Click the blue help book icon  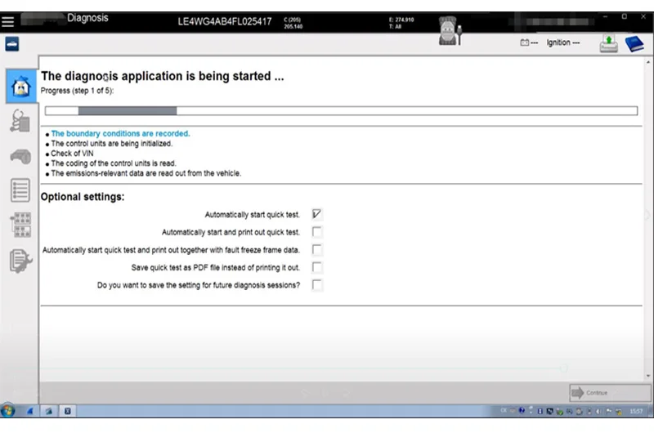(634, 44)
